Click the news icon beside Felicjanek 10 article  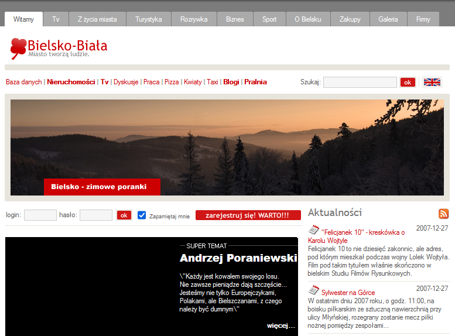point(313,229)
